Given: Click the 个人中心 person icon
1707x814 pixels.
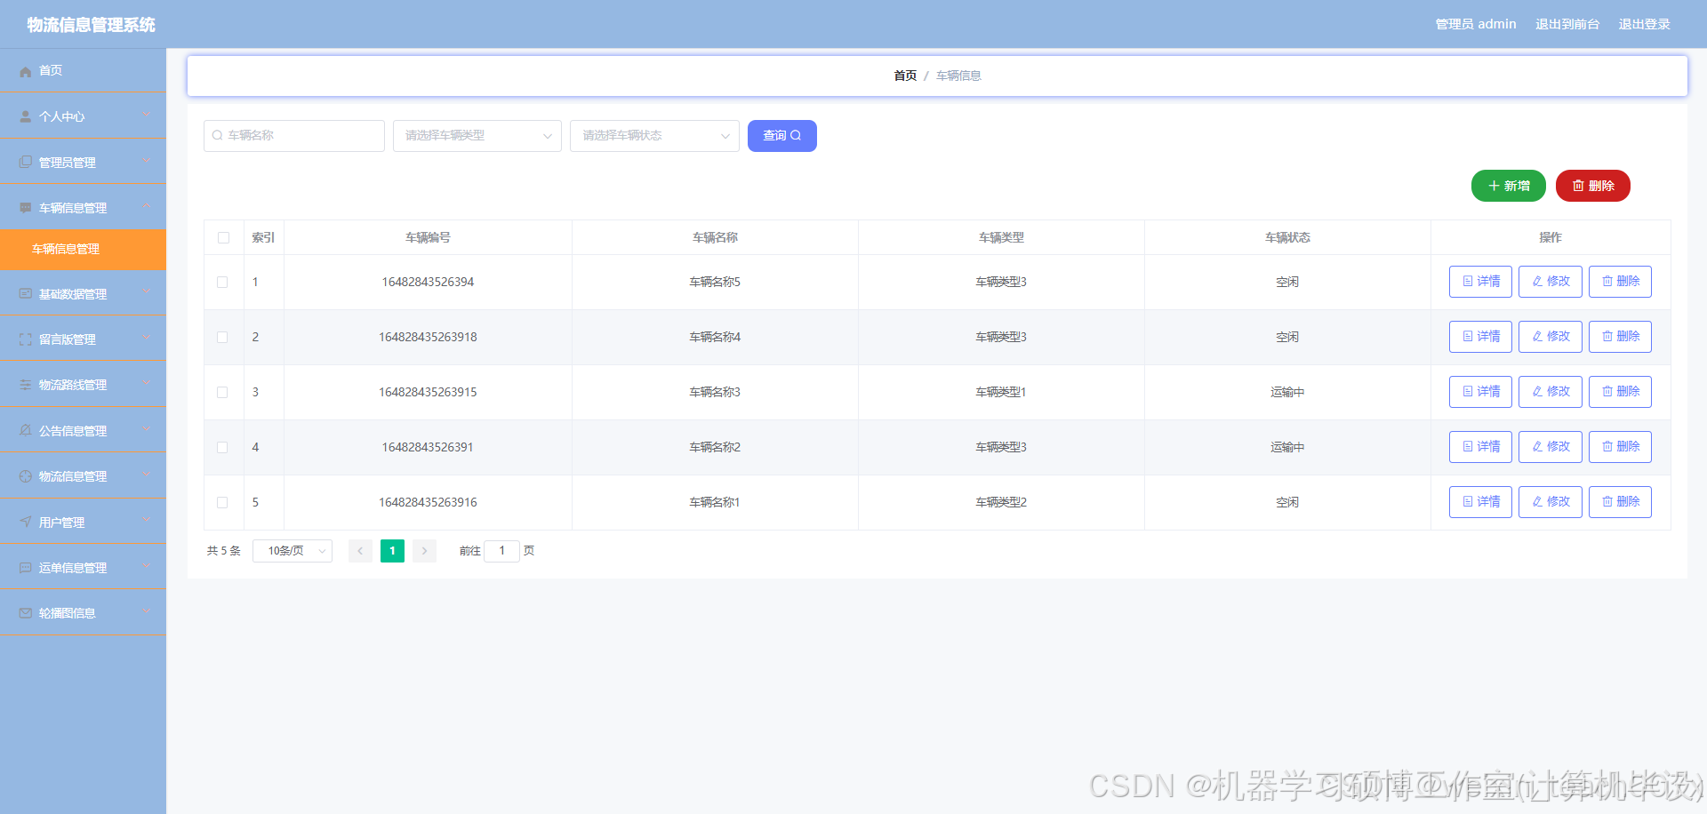Looking at the screenshot, I should point(24,116).
